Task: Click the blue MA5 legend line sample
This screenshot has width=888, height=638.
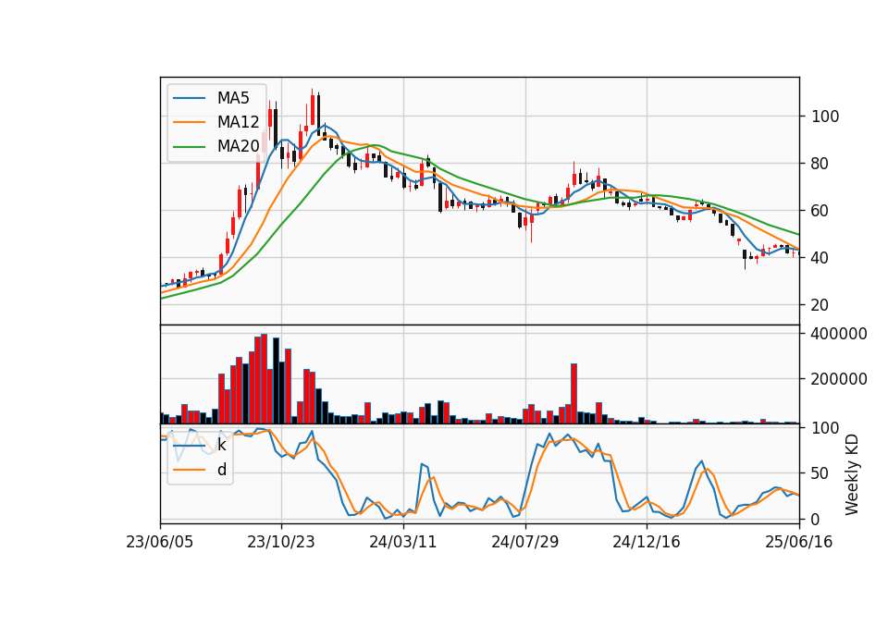Action: (189, 98)
